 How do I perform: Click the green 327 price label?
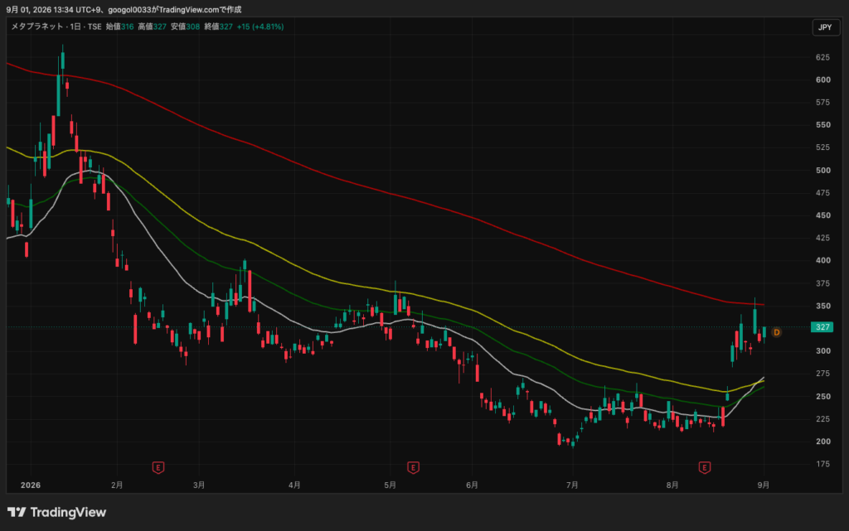(x=822, y=326)
